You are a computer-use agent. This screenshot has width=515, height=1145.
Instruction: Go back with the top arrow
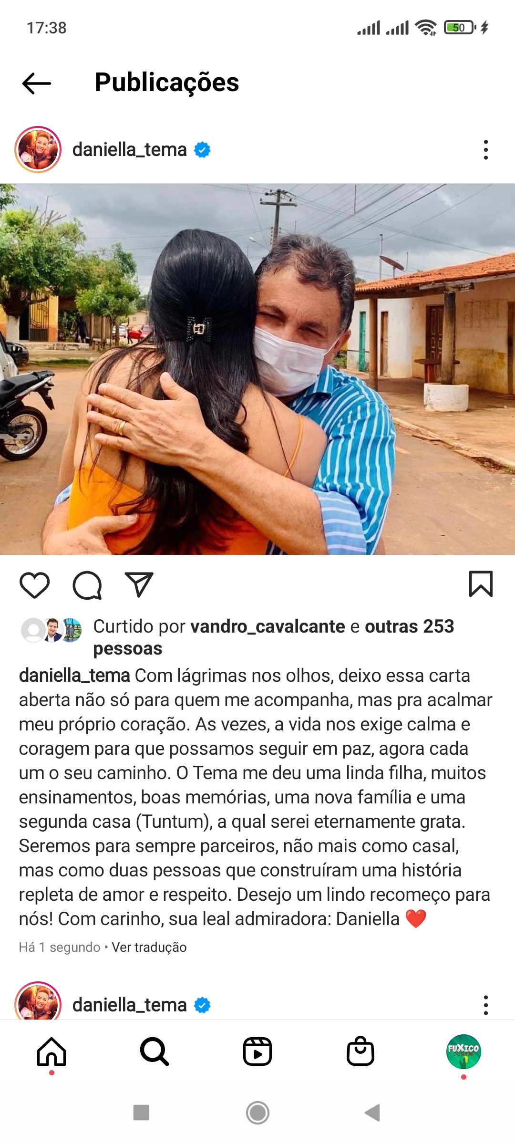(x=37, y=83)
